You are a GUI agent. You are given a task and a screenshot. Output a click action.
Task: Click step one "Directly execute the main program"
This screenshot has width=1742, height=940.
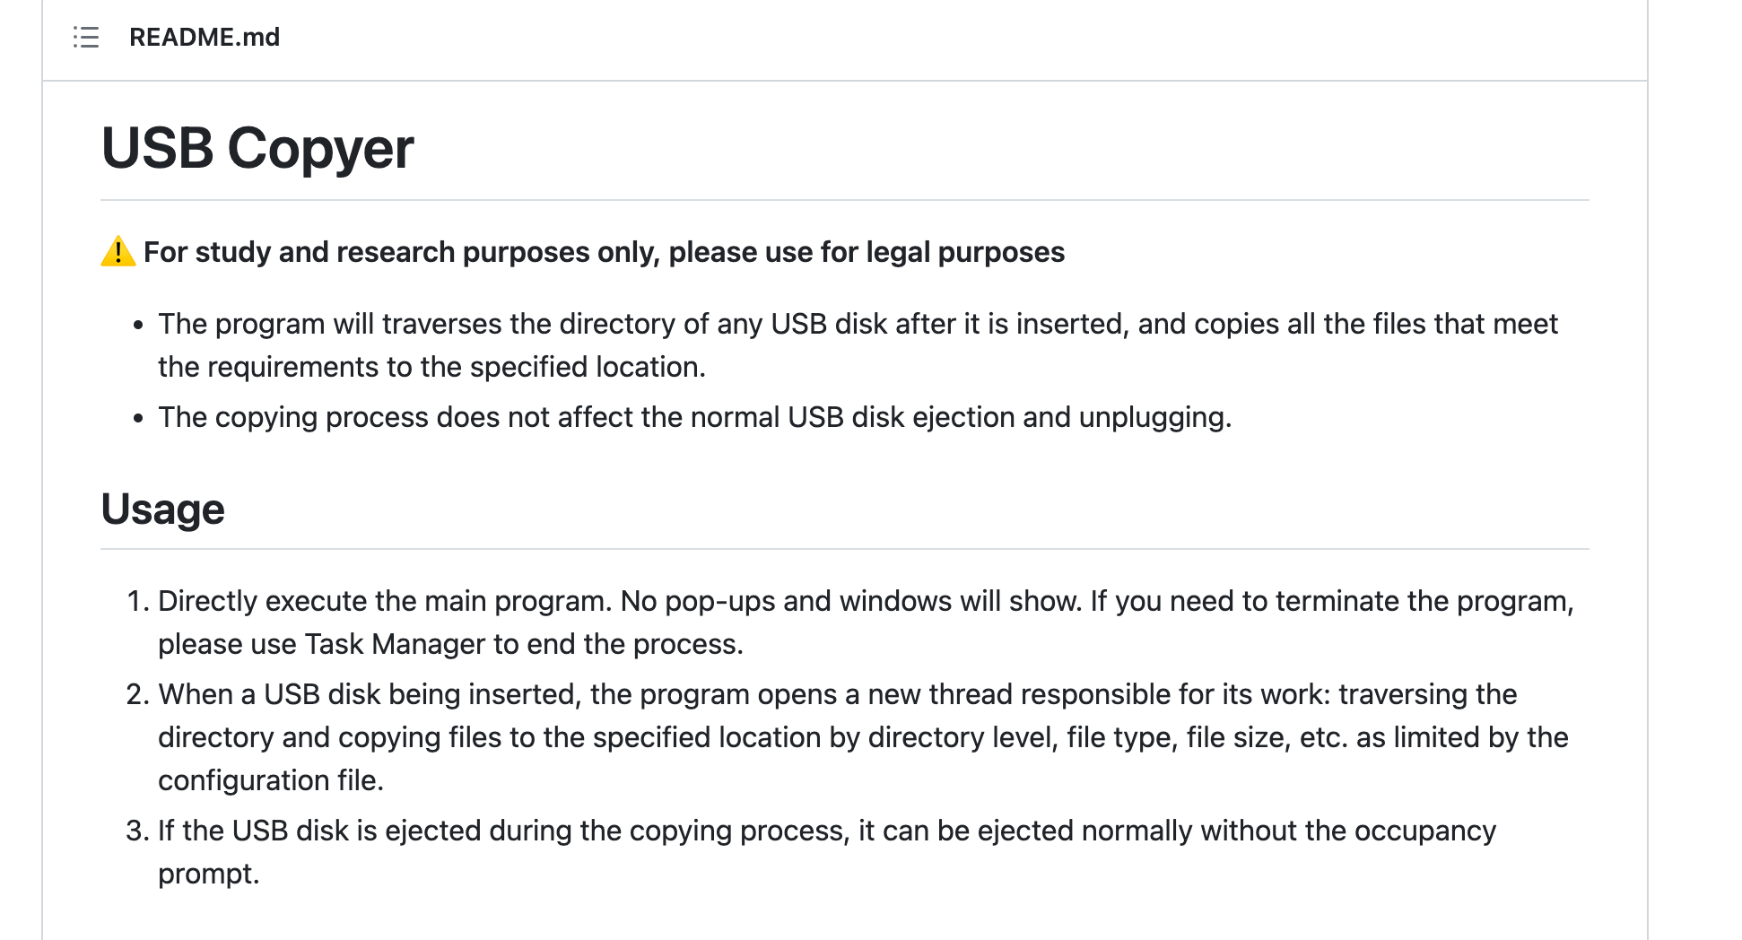click(x=865, y=601)
